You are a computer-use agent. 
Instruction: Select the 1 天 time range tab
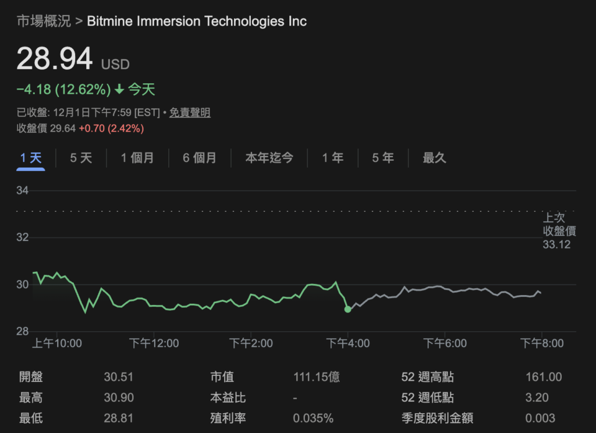point(31,158)
